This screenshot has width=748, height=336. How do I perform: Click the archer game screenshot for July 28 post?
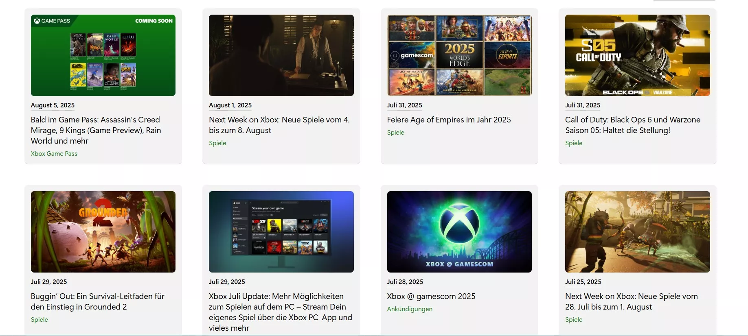[637, 232]
